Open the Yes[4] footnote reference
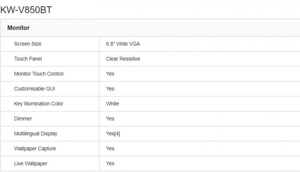Viewport: 300px width, 172px height. click(113, 134)
